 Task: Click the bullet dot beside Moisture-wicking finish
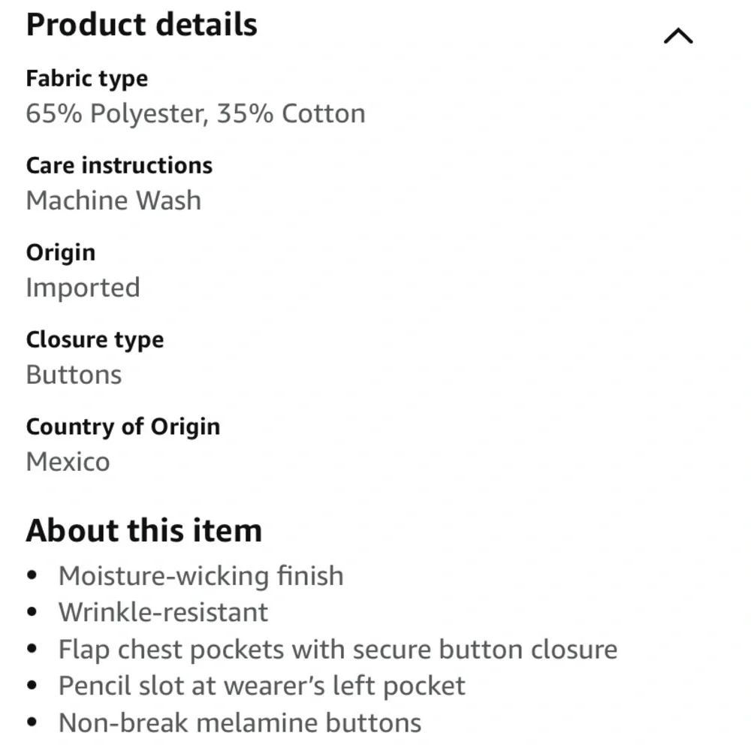click(x=32, y=576)
